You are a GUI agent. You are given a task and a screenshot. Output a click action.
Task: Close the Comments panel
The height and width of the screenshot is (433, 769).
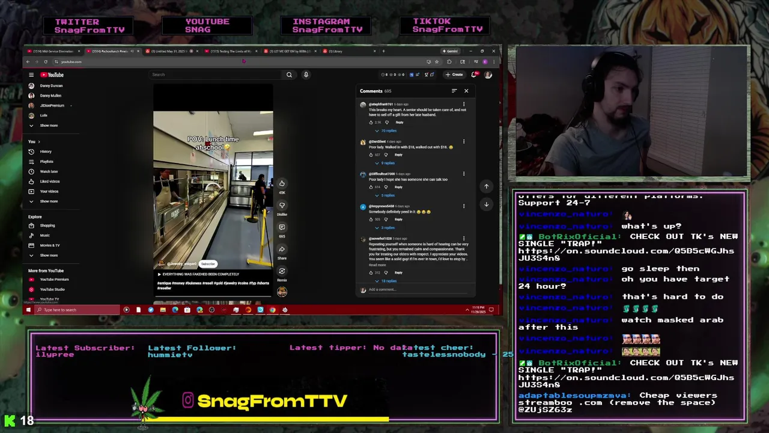click(x=466, y=91)
